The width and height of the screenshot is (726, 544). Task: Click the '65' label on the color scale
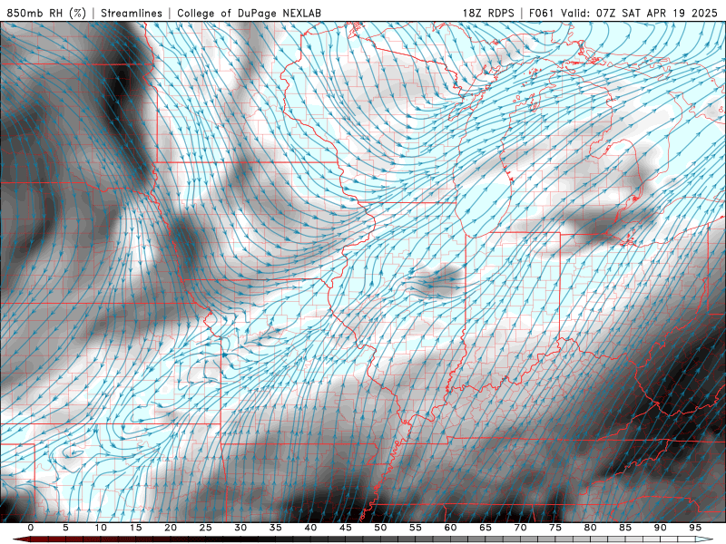tap(486, 528)
